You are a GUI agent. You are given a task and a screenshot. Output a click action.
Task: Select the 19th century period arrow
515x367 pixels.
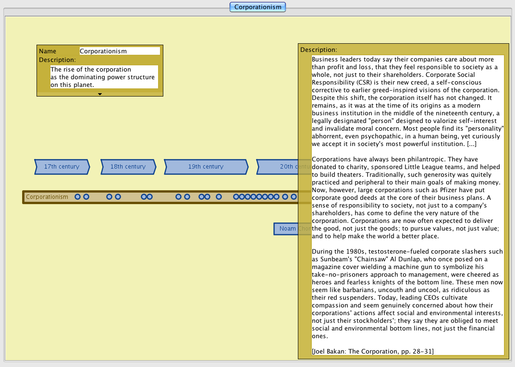(x=206, y=167)
